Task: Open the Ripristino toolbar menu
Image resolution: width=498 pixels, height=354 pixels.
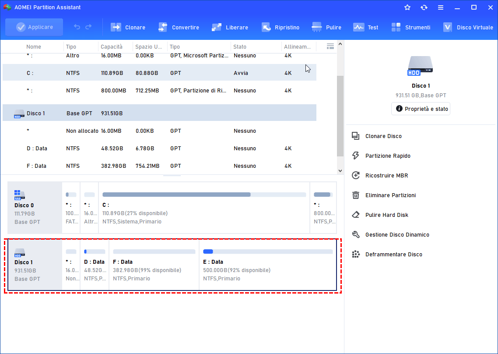Action: 280,27
